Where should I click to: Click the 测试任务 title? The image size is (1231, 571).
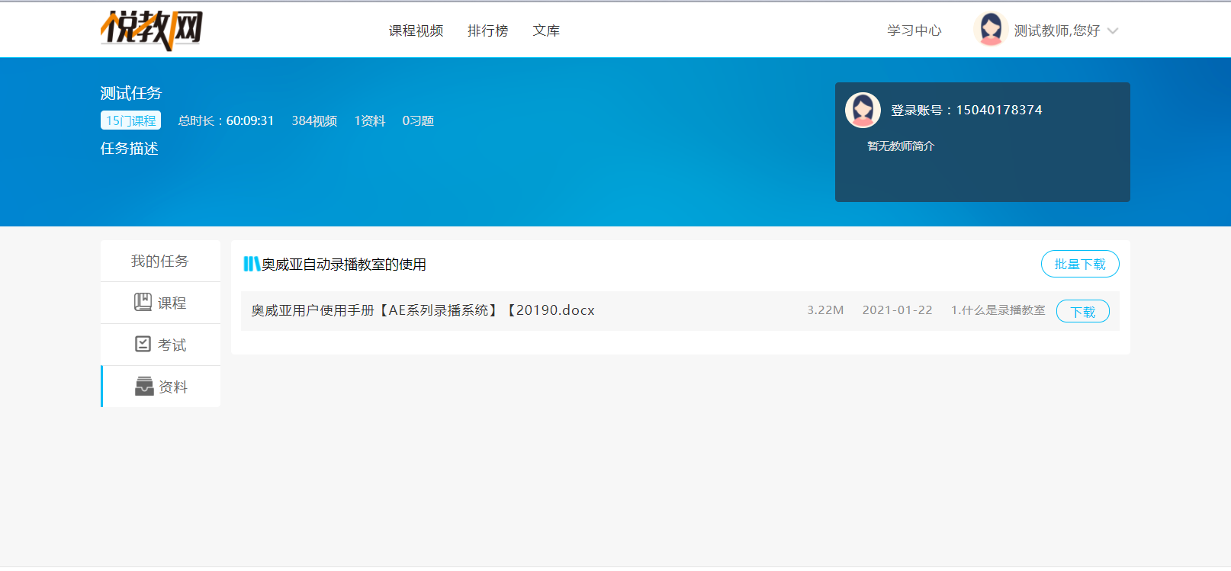(131, 93)
